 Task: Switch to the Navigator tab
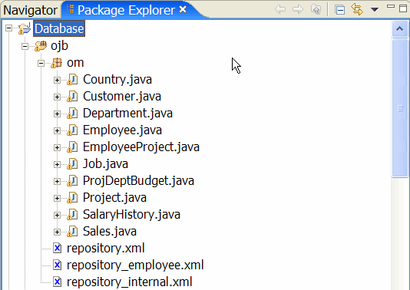pyautogui.click(x=30, y=10)
